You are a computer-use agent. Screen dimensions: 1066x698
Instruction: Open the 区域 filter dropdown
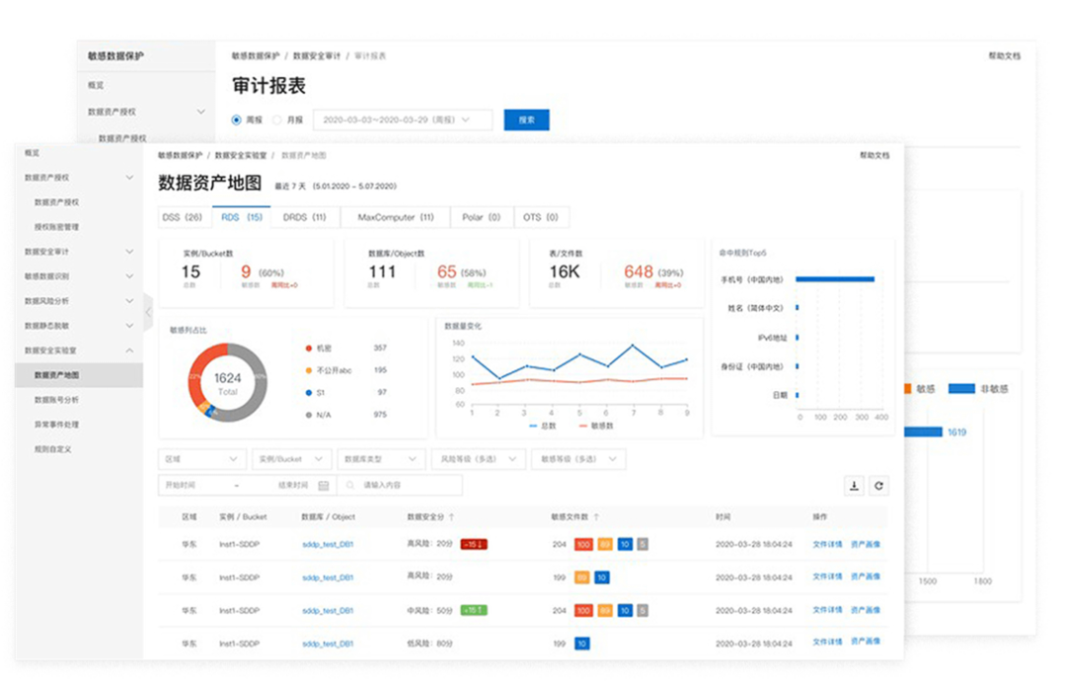tap(202, 459)
